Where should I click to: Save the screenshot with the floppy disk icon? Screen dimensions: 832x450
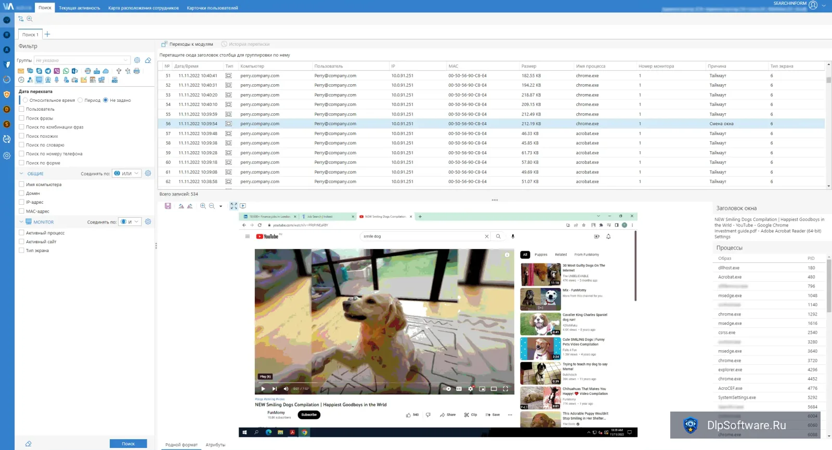[168, 206]
